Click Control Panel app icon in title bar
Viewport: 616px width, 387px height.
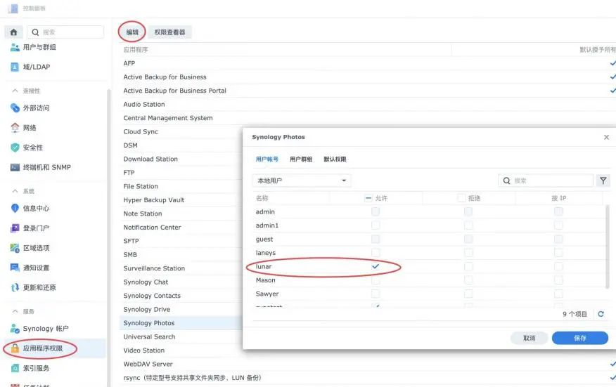point(13,8)
